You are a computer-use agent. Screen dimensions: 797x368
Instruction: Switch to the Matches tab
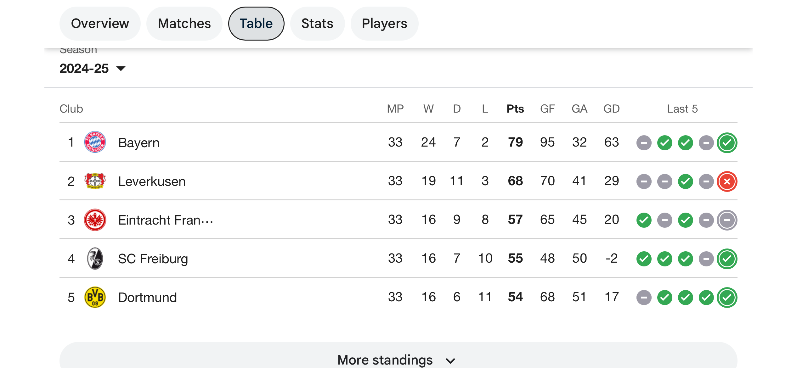(x=184, y=24)
